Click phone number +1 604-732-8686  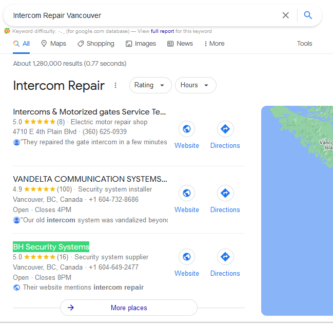coord(113,200)
